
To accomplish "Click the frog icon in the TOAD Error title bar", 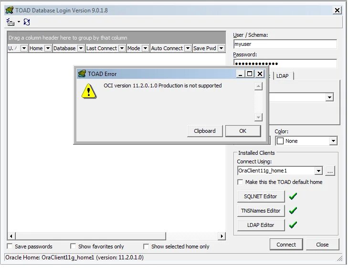I will click(x=82, y=74).
